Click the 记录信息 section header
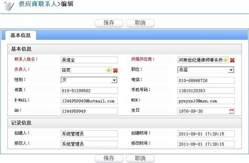 [x=125, y=123]
